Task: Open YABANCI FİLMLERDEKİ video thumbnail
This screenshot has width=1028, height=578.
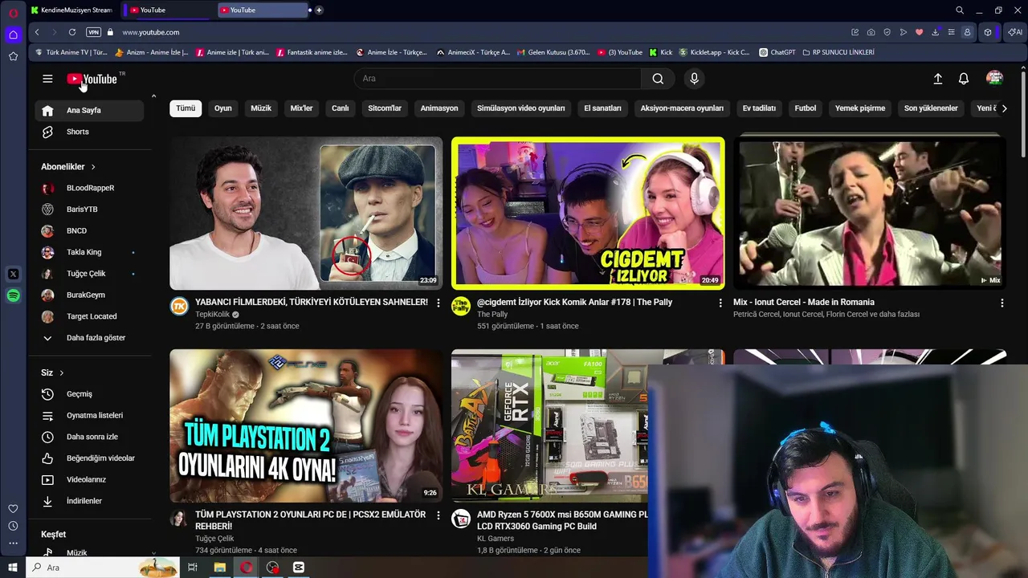Action: coord(306,213)
